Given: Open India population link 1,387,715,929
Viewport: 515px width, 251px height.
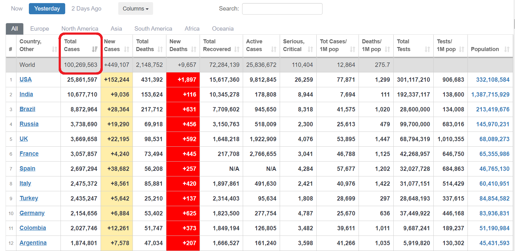Looking at the screenshot, I should pyautogui.click(x=490, y=94).
